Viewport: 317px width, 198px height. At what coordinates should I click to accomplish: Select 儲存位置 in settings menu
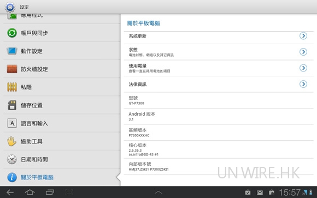62,105
